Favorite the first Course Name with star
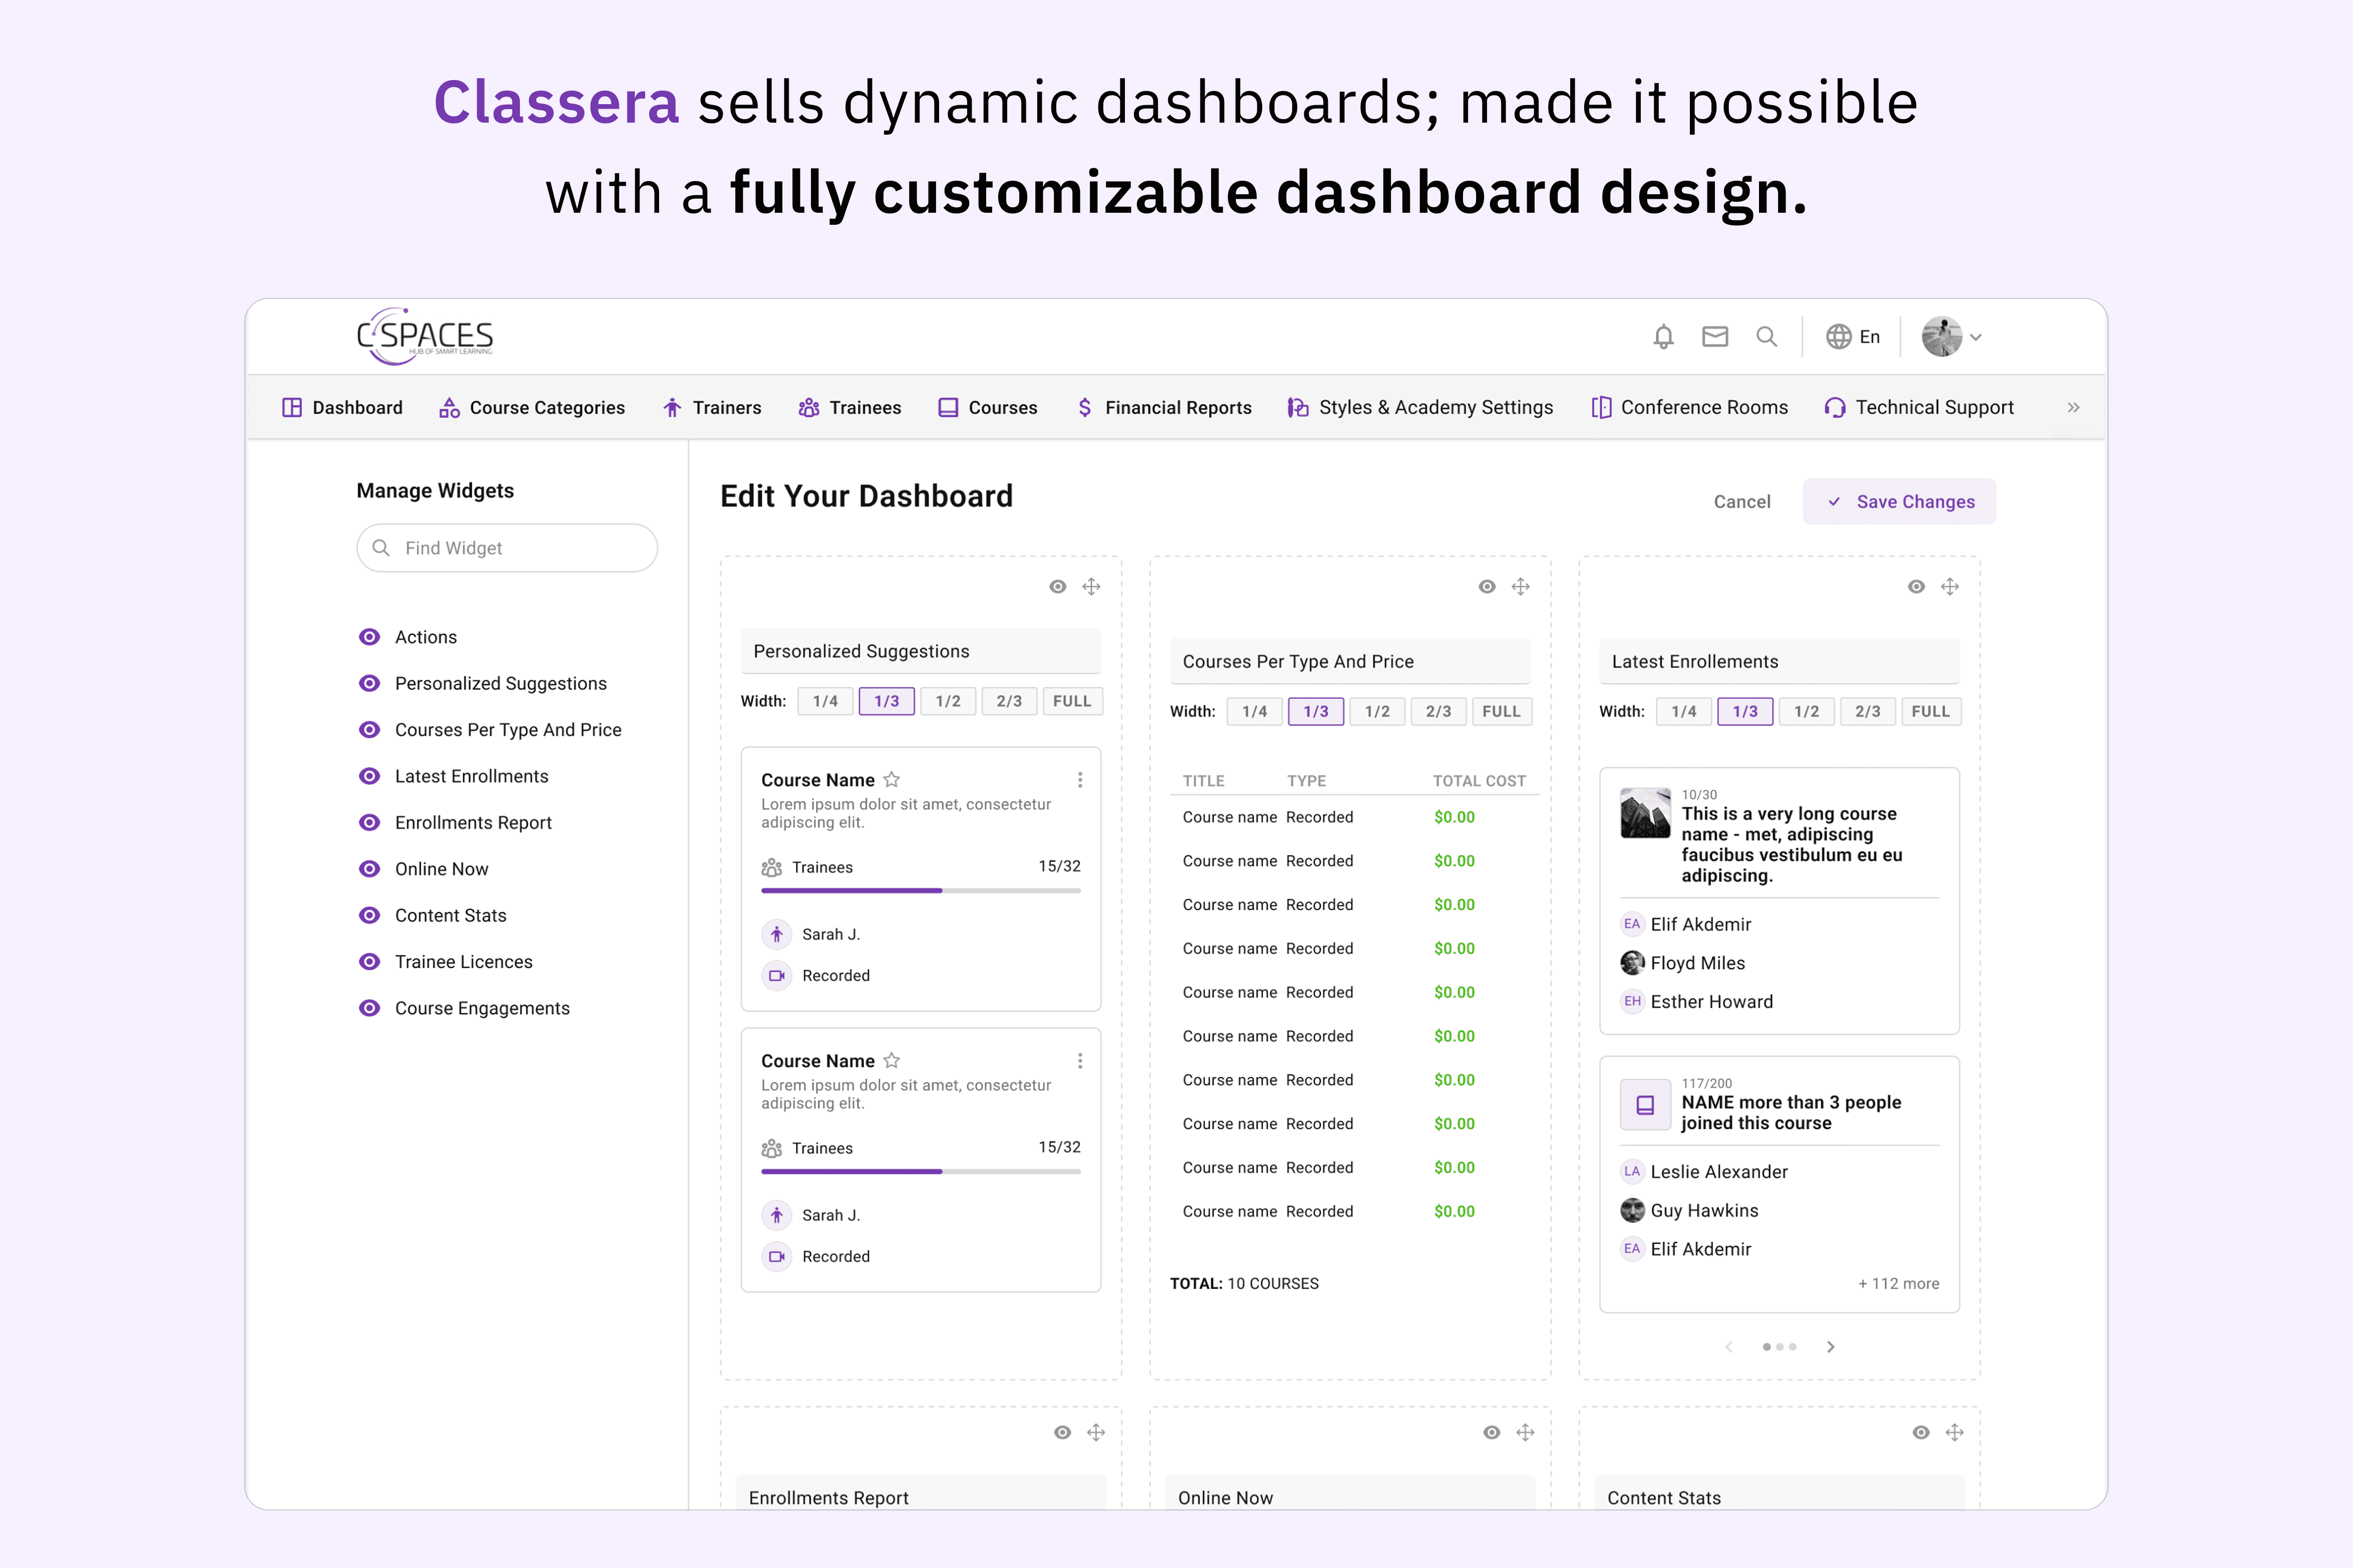 point(892,779)
